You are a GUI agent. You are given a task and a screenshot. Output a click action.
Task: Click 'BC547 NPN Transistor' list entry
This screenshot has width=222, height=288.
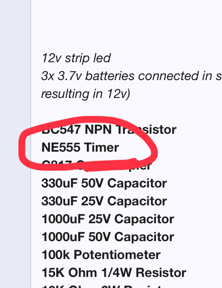(109, 130)
